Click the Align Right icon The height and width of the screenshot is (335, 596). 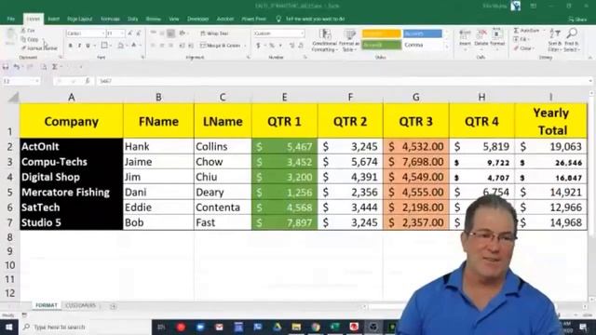(170, 46)
